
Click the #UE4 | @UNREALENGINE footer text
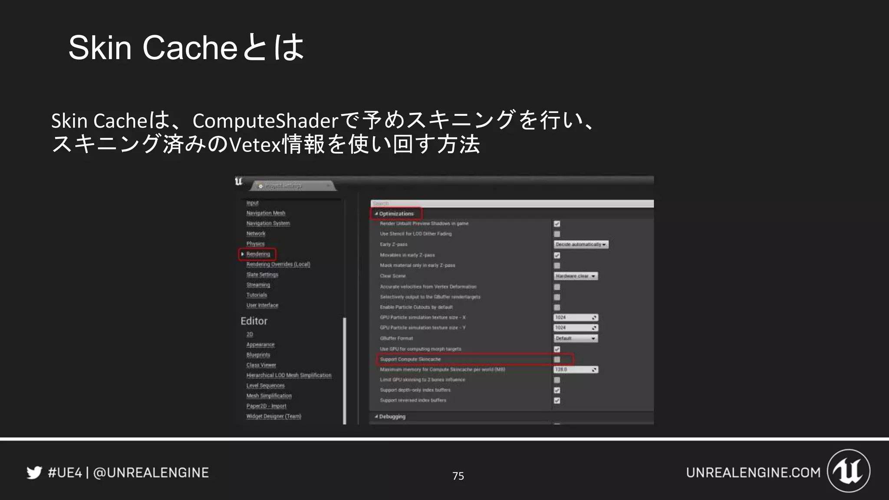point(128,473)
